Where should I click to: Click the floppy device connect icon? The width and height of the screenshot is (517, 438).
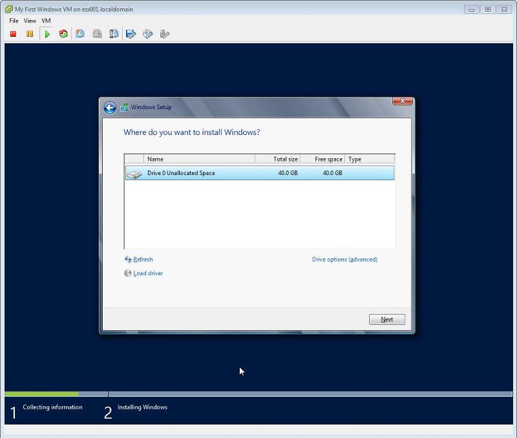[131, 34]
